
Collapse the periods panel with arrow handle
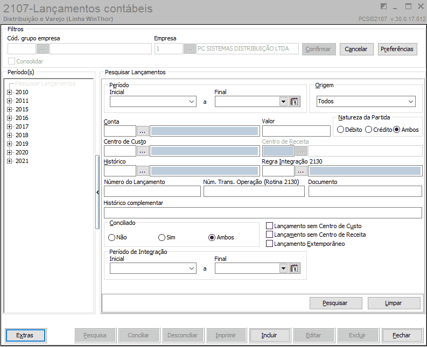[x=97, y=193]
